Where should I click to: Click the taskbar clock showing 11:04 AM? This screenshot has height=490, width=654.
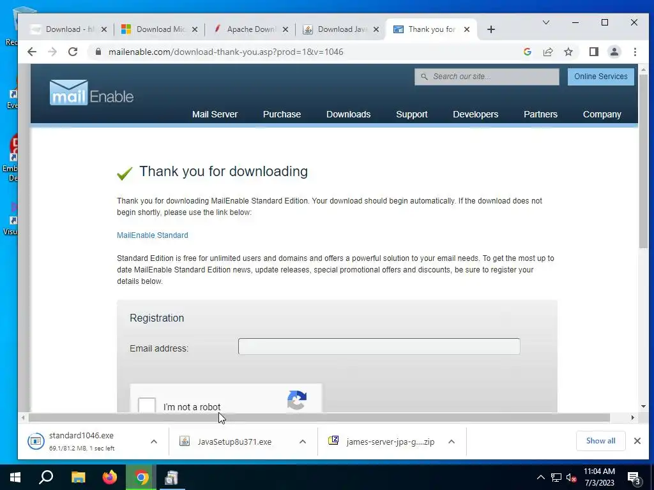pyautogui.click(x=599, y=477)
